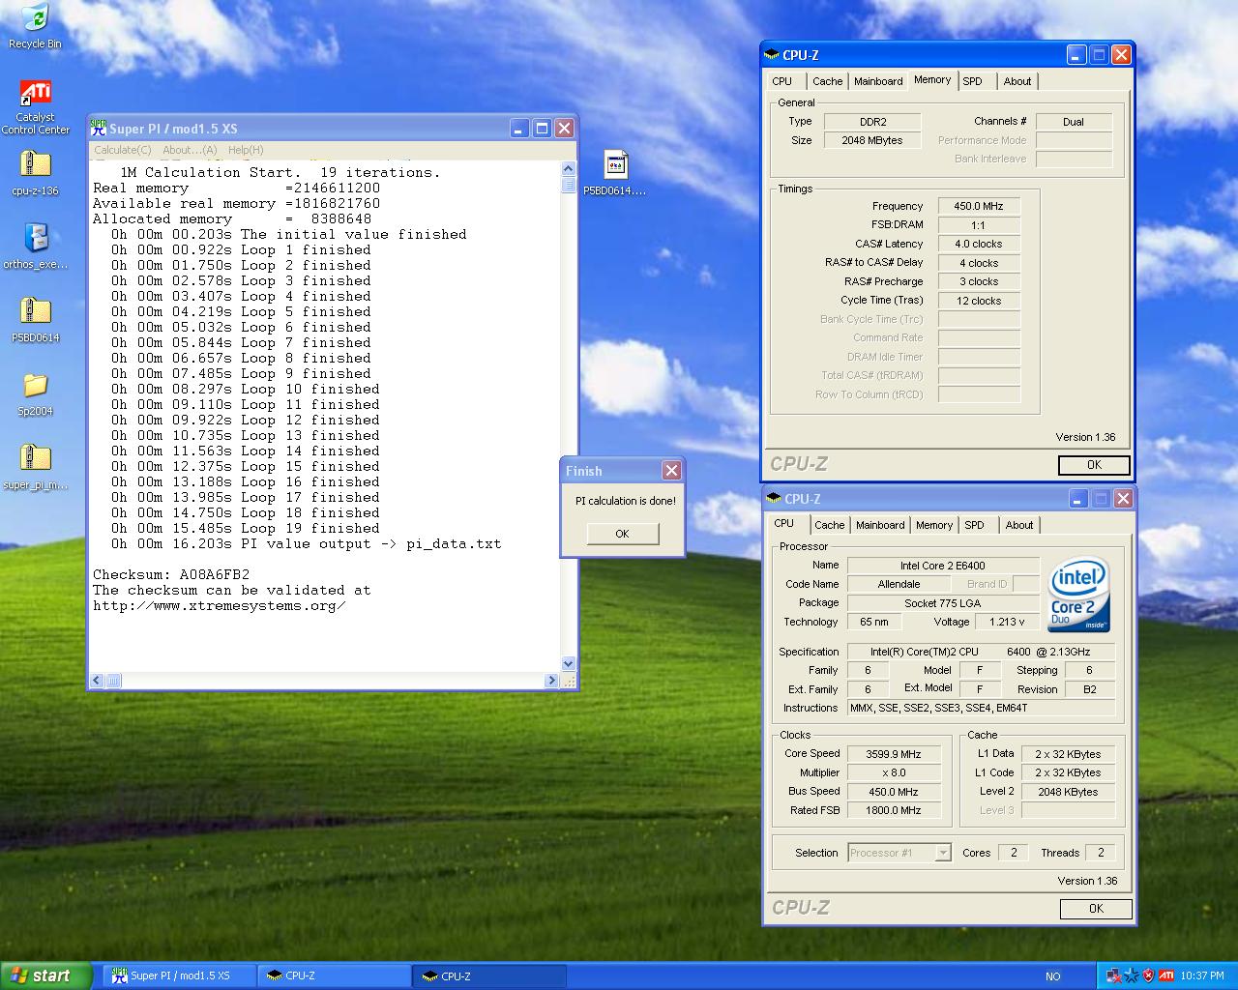This screenshot has height=990, width=1238.
Task: Select the super_pi_mod zip archive icon
Action: tap(35, 468)
